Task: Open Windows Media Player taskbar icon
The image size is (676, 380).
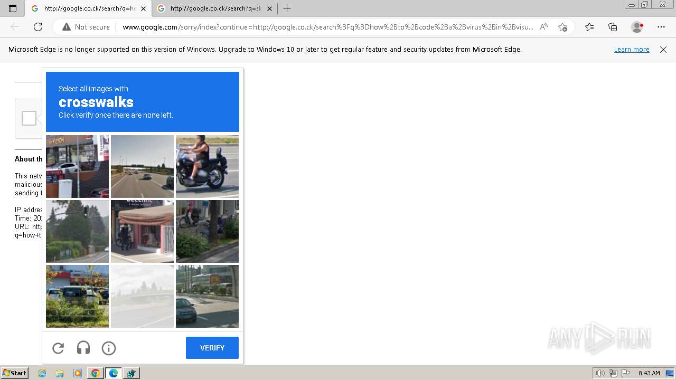Action: tap(78, 373)
